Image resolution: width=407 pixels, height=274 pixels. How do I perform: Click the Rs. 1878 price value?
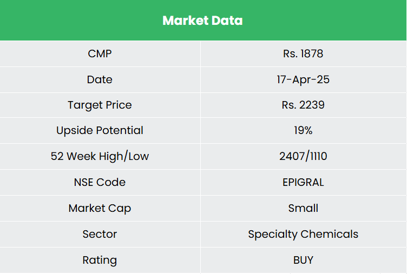click(303, 54)
